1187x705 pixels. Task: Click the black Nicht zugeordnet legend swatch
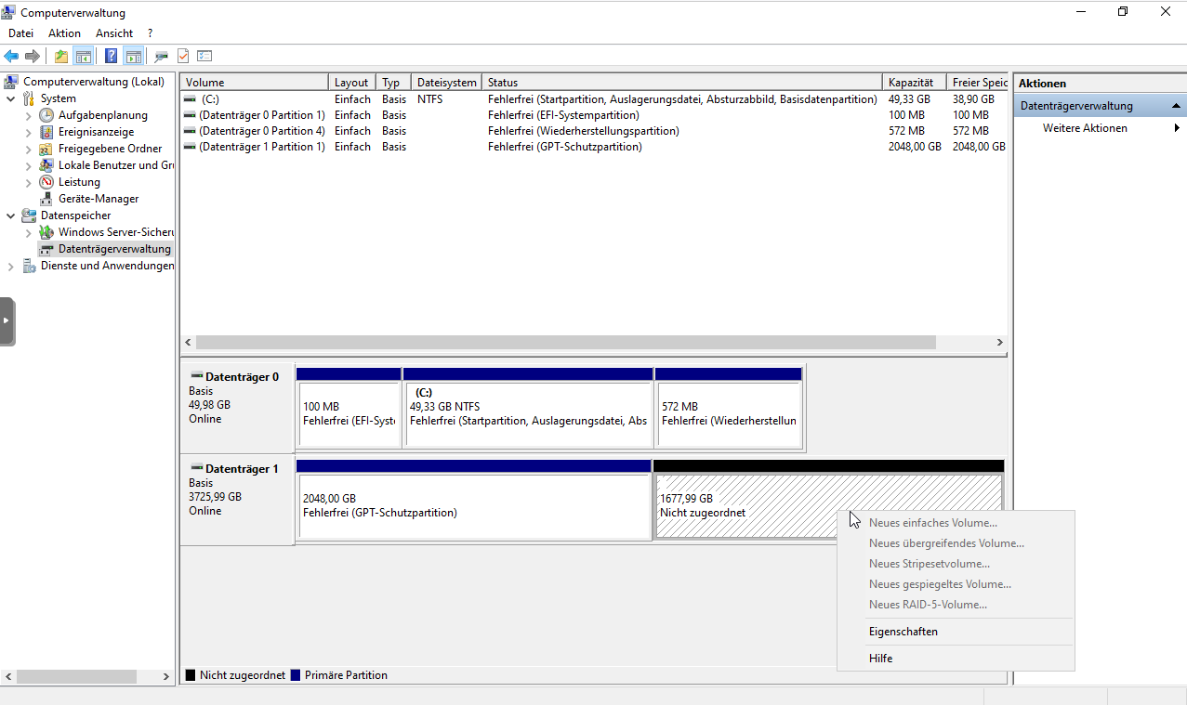tap(191, 675)
